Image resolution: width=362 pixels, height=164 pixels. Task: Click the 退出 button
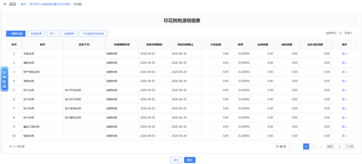(x=176, y=160)
